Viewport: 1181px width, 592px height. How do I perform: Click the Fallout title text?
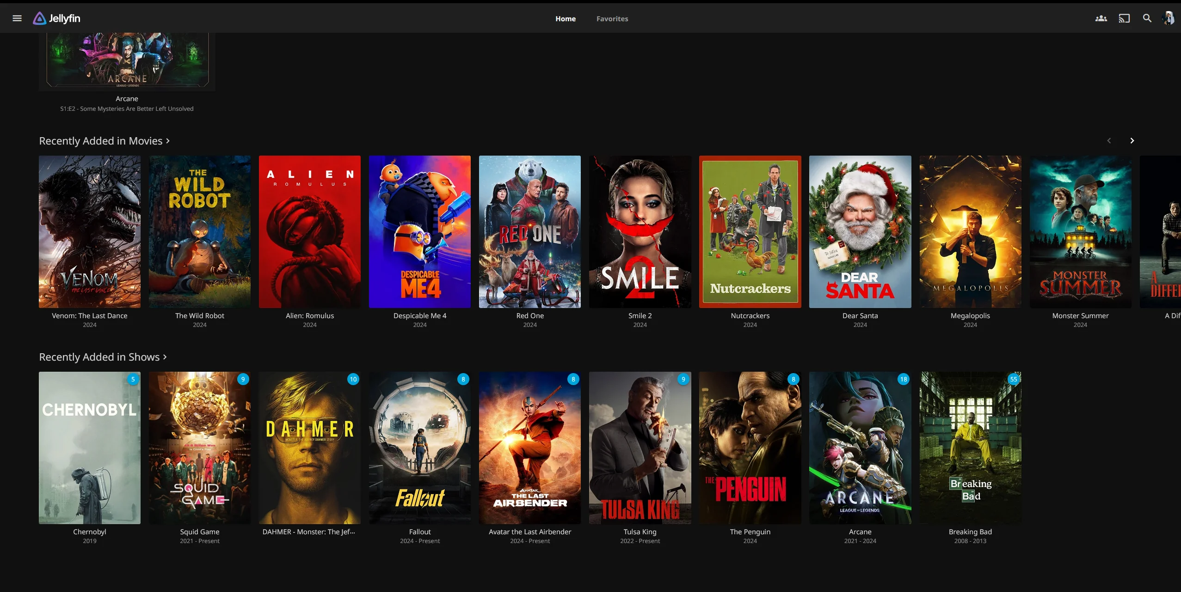[x=420, y=532]
